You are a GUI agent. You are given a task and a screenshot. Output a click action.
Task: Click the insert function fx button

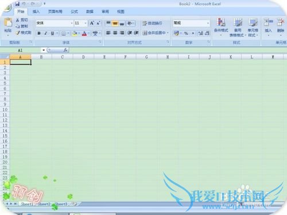click(65, 50)
